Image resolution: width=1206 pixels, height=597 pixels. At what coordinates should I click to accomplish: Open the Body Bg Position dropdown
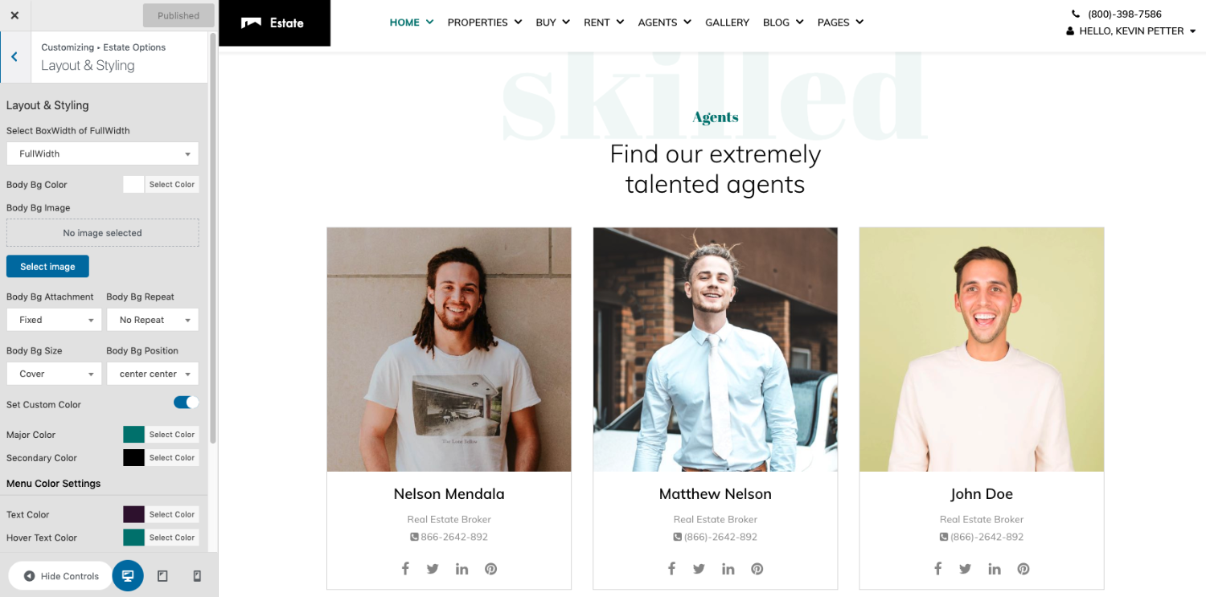[x=153, y=374]
